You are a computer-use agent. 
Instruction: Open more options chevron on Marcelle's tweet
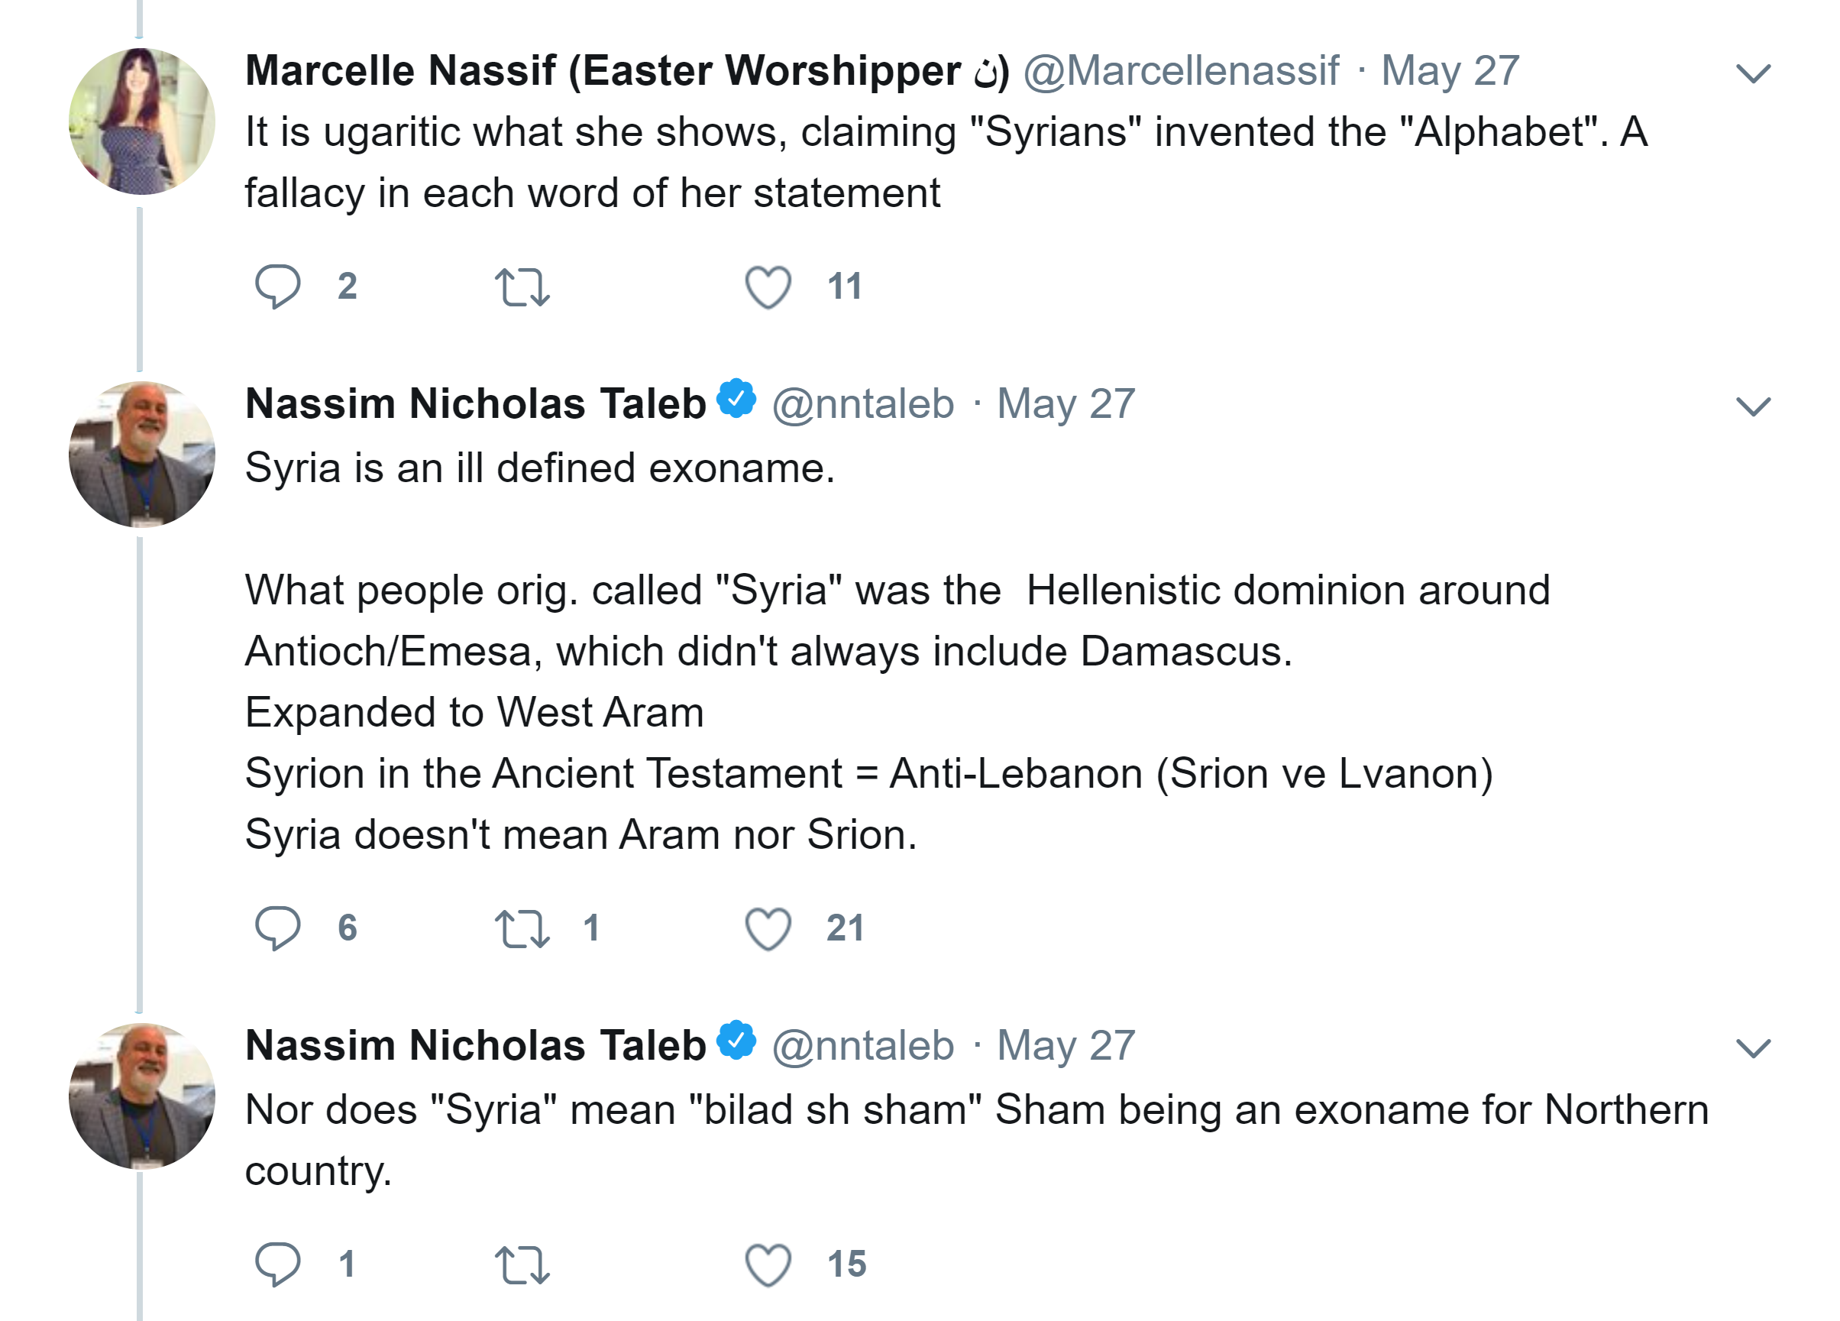(1752, 73)
